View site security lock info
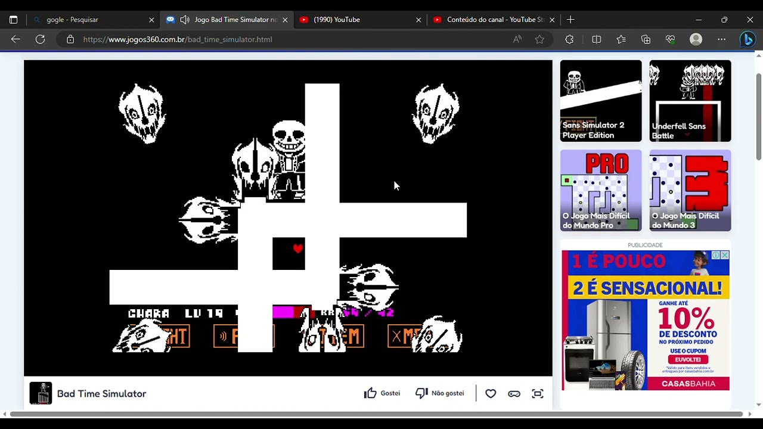 tap(70, 39)
